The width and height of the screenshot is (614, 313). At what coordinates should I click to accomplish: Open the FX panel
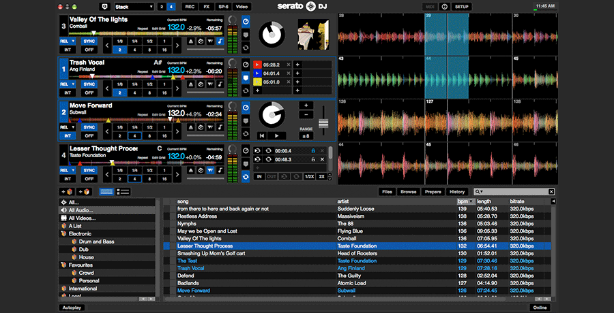pos(206,7)
